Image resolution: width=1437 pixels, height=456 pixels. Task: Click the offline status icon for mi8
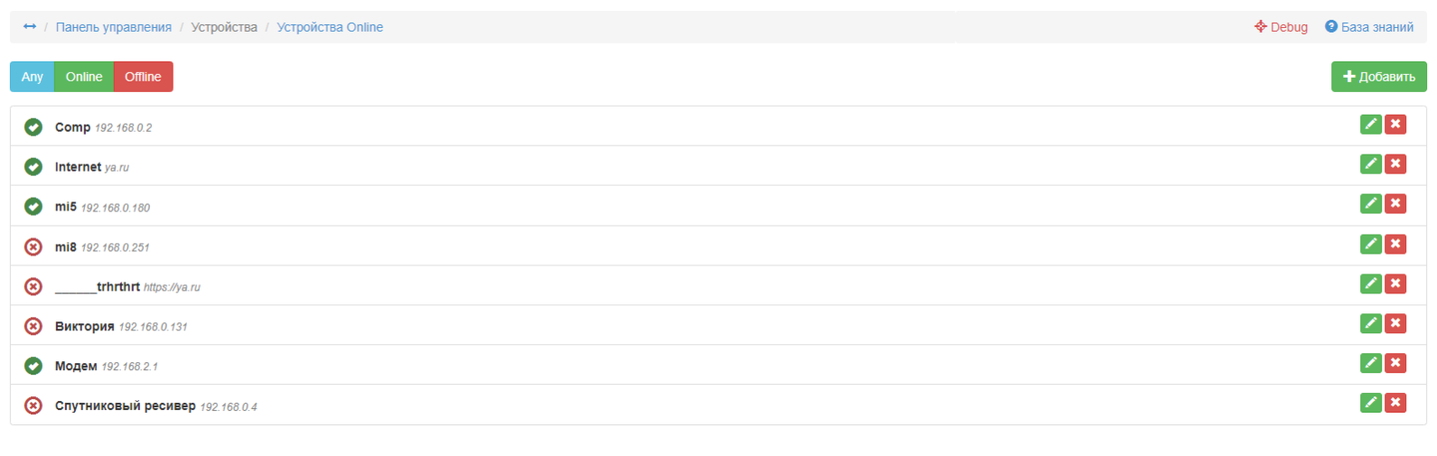click(33, 247)
